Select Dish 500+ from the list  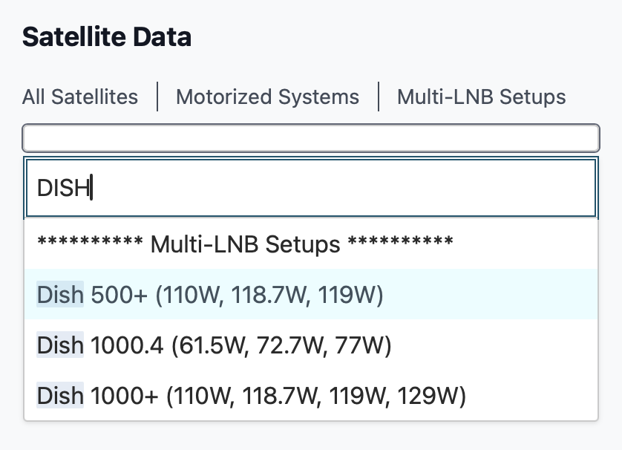pyautogui.click(x=210, y=296)
